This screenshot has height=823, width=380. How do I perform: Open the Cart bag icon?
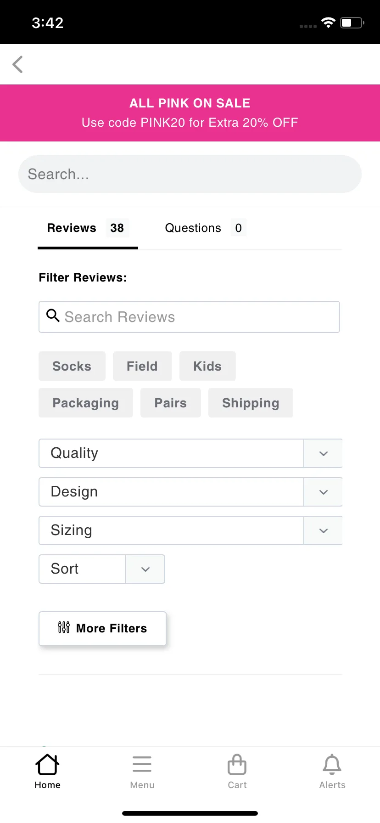click(237, 765)
